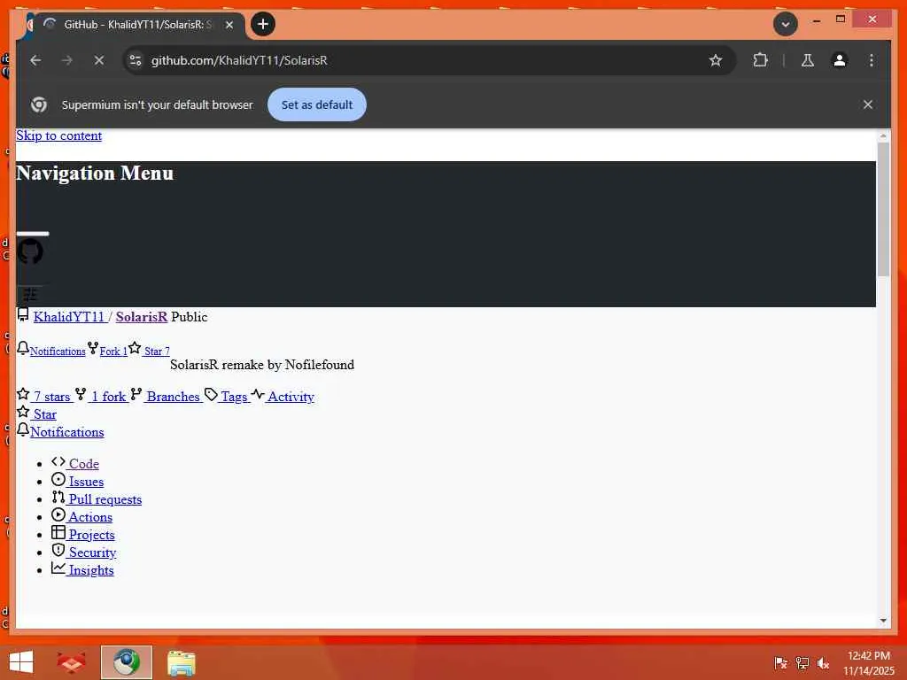The width and height of the screenshot is (907, 680).
Task: Bookmark this page with the star icon
Action: coord(716,60)
